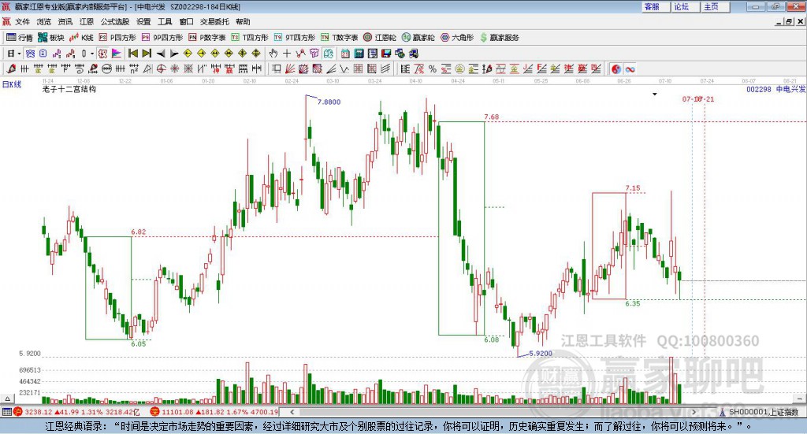
Task: Jump to first bar with skip-to-start icon
Action: tap(133, 54)
